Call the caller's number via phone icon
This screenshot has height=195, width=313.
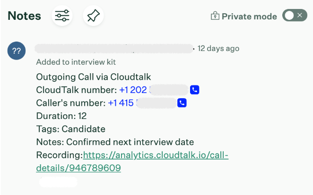182,103
